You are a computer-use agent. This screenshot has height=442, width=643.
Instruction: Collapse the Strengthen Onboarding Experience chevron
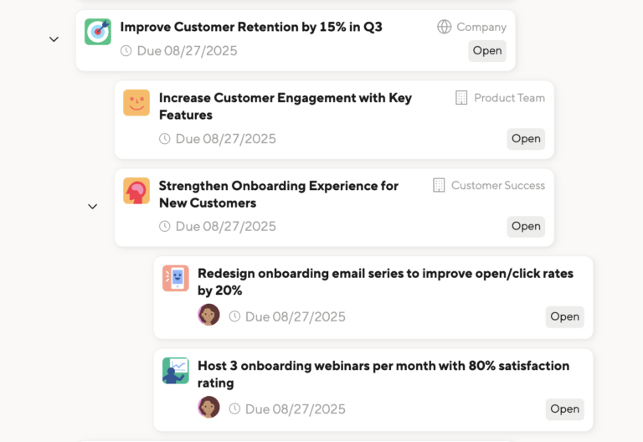coord(93,206)
